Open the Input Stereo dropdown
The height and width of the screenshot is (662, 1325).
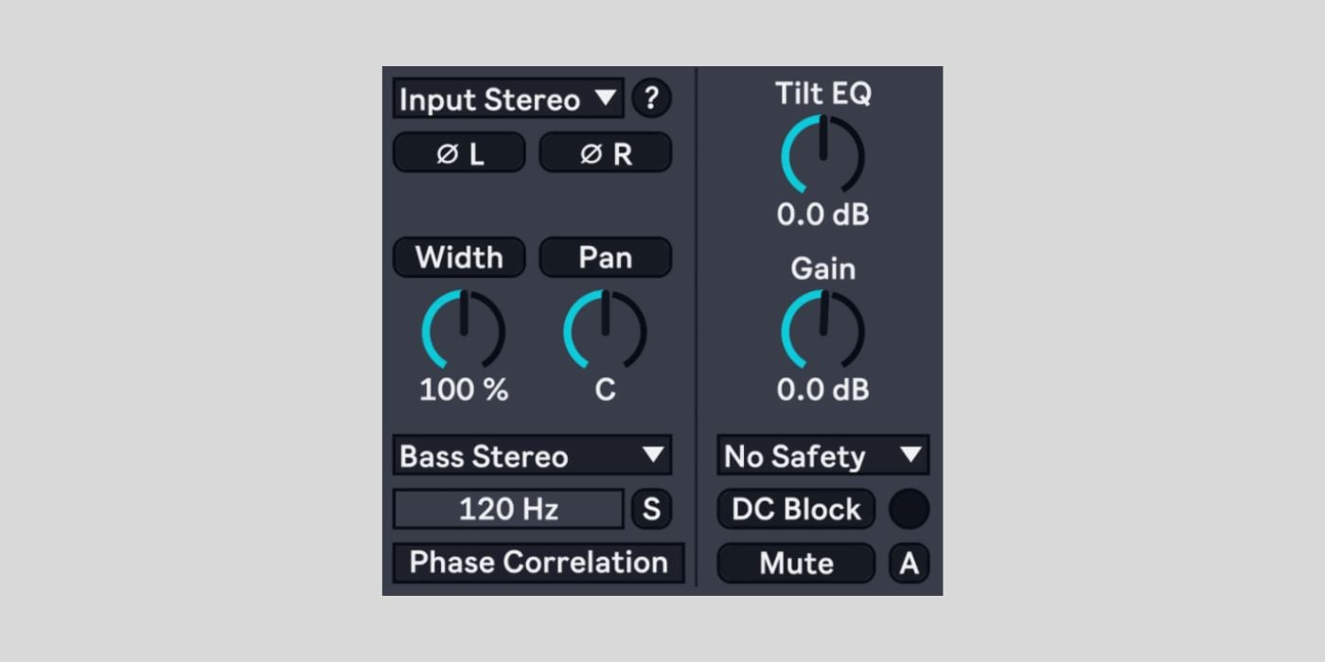508,98
